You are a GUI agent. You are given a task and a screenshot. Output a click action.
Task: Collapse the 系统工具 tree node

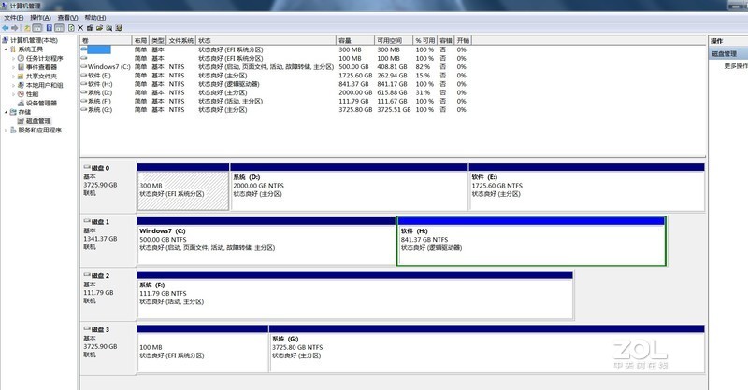[5, 49]
